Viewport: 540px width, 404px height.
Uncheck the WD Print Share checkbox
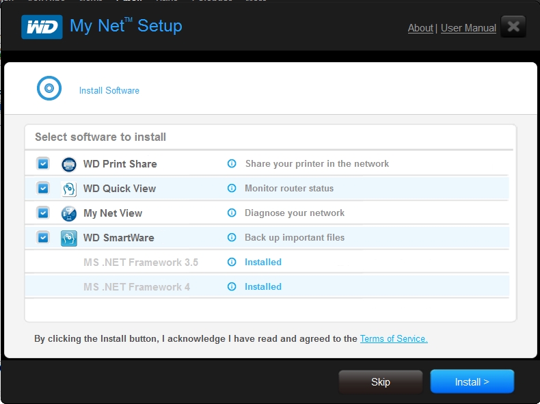pyautogui.click(x=43, y=163)
